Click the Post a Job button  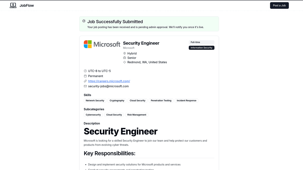[x=279, y=6]
